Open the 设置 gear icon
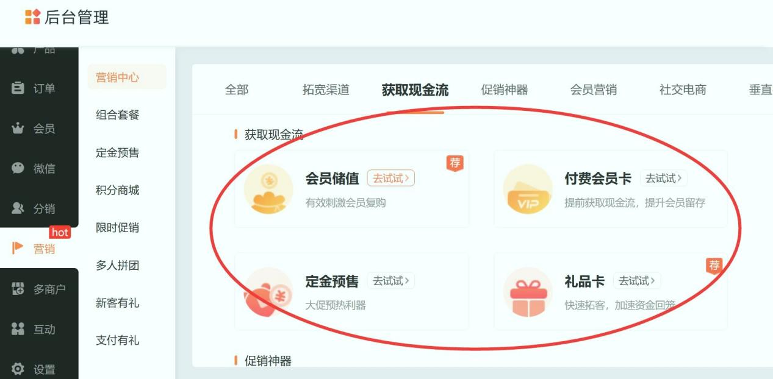The width and height of the screenshot is (773, 379). 18,369
